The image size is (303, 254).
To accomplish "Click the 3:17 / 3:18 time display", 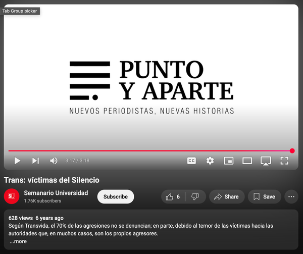I will (77, 161).
